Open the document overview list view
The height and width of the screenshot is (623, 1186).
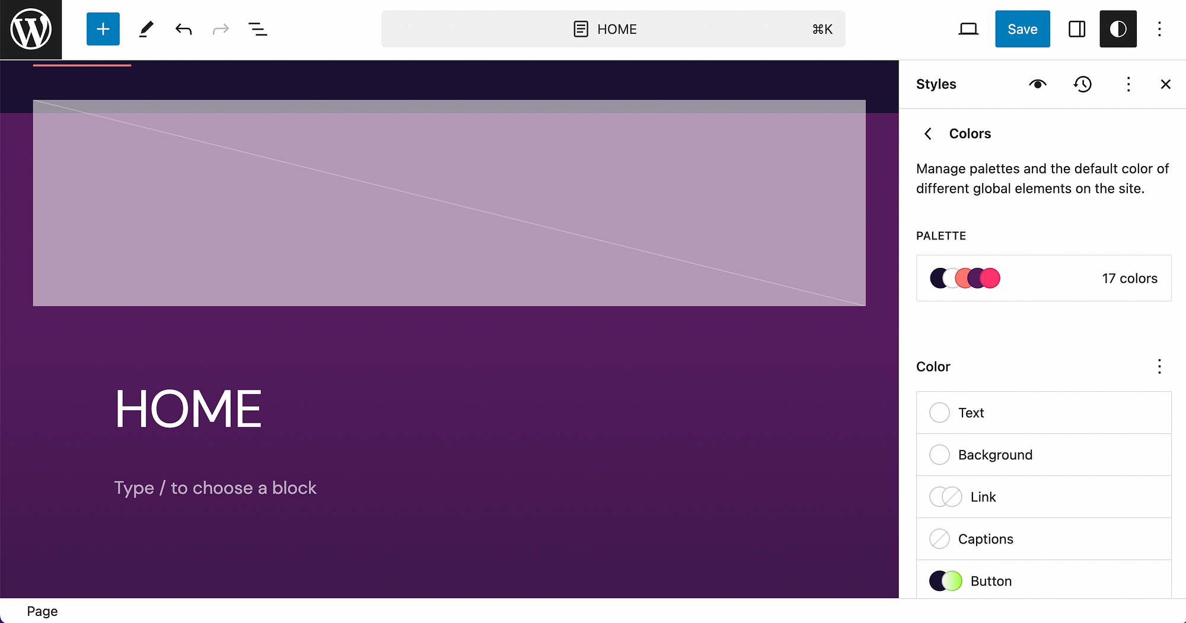[x=257, y=28]
